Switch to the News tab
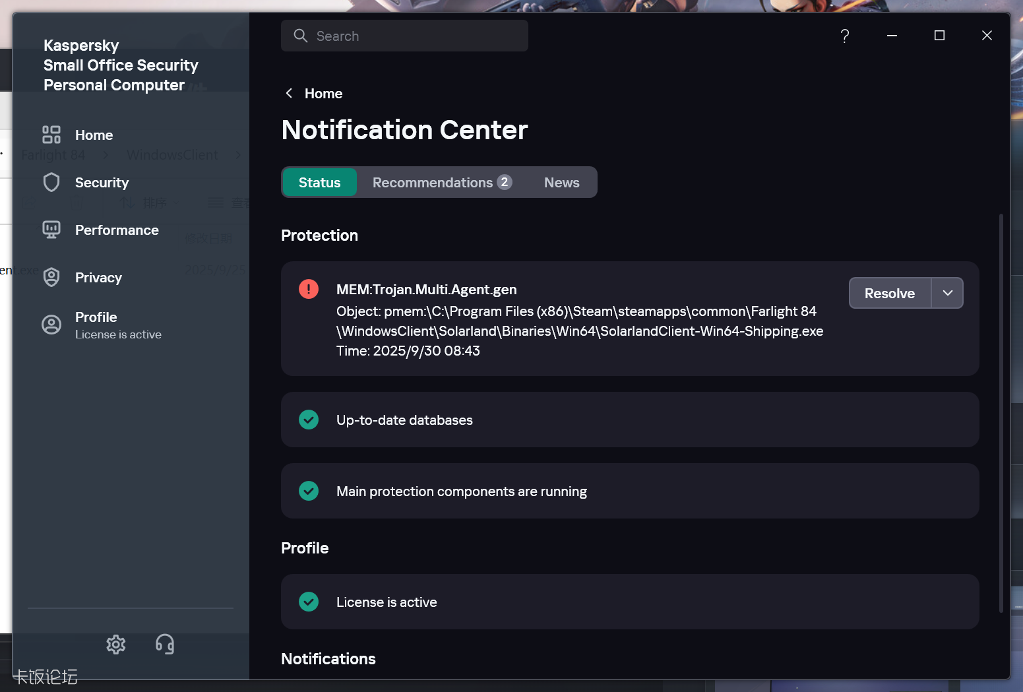The height and width of the screenshot is (692, 1023). tap(561, 183)
